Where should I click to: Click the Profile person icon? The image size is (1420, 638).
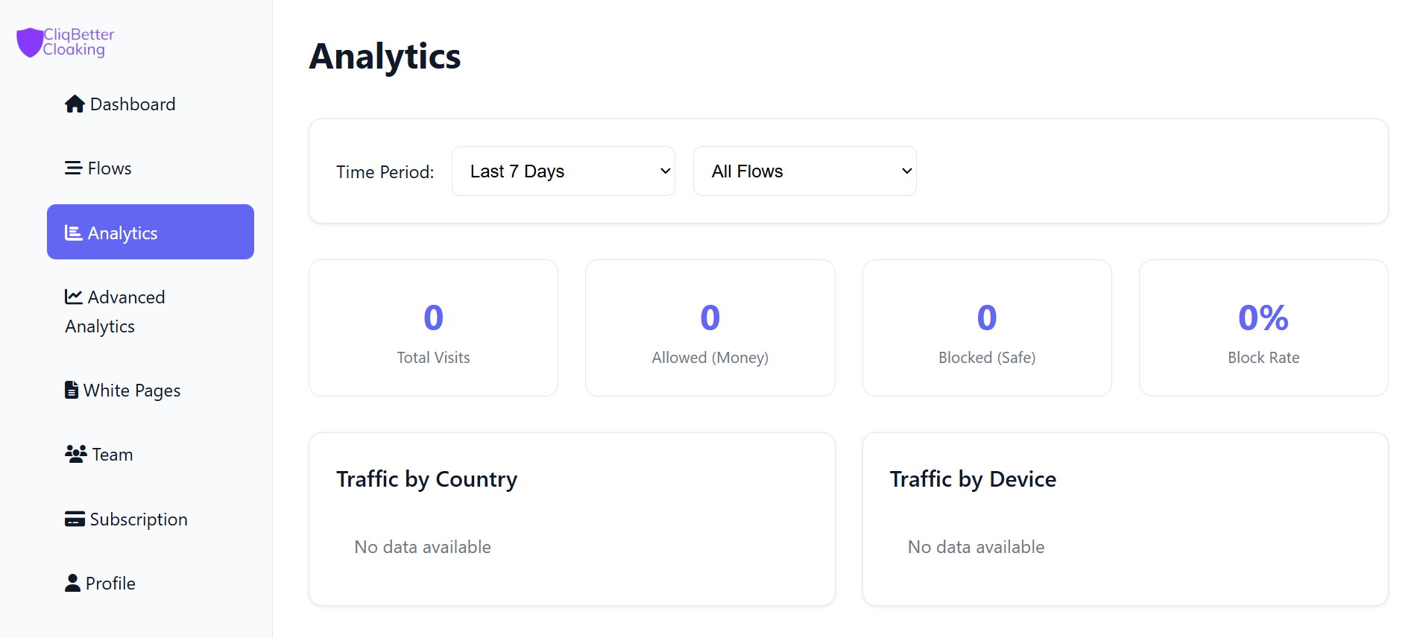[72, 583]
